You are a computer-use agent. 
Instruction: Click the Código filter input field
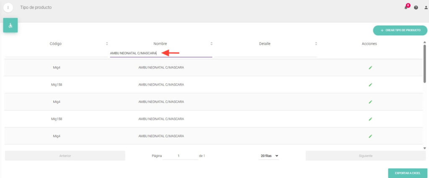point(56,53)
